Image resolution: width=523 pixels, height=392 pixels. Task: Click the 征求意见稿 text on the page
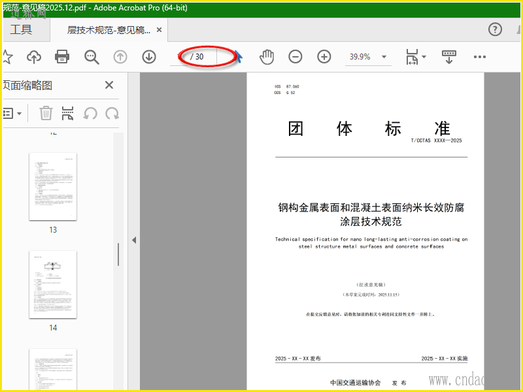point(371,285)
